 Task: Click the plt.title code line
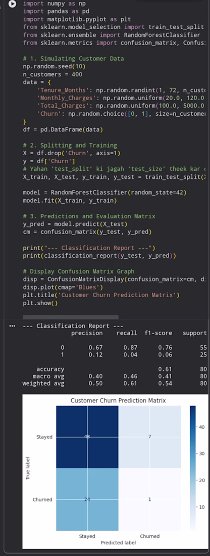pos(101,295)
